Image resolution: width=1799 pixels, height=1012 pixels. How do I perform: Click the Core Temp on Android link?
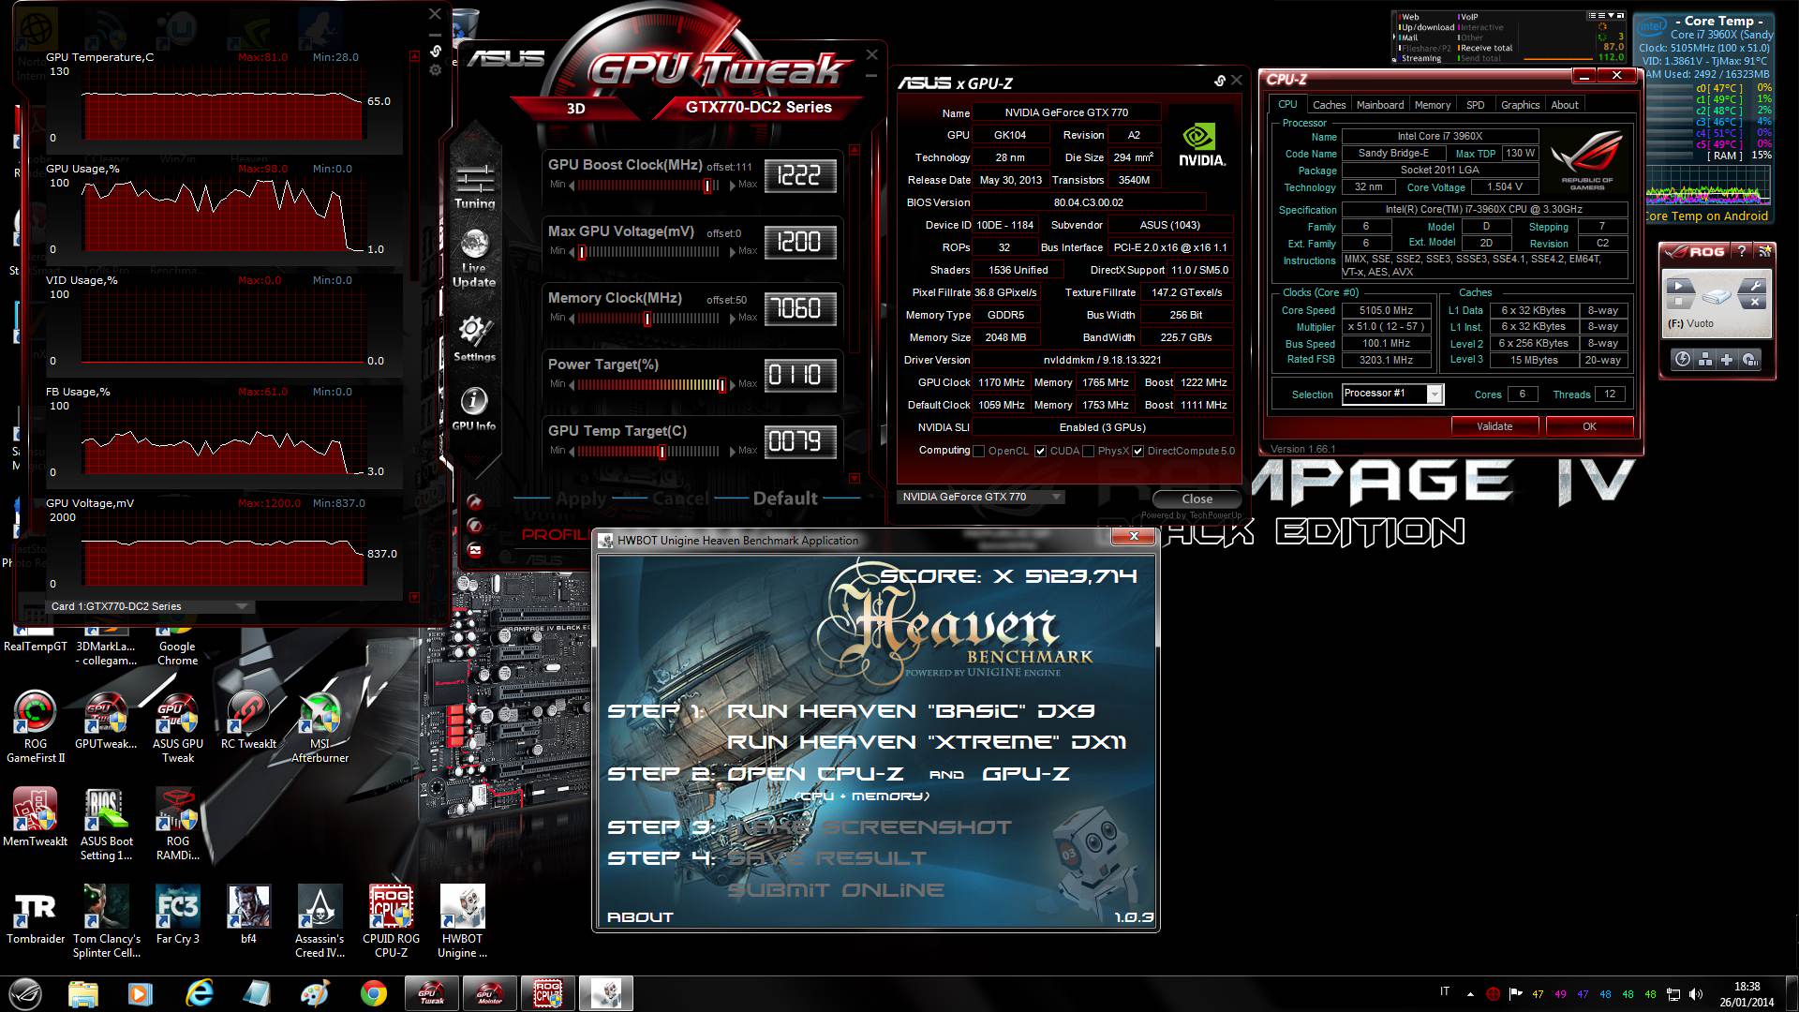[x=1706, y=216]
